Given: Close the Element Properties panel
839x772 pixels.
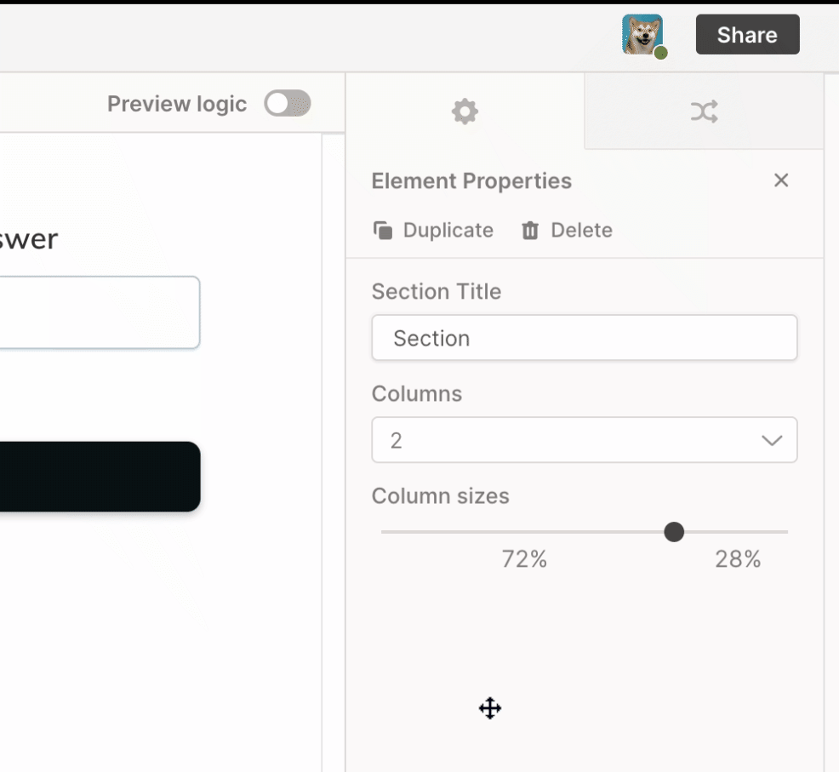Looking at the screenshot, I should click(x=780, y=180).
